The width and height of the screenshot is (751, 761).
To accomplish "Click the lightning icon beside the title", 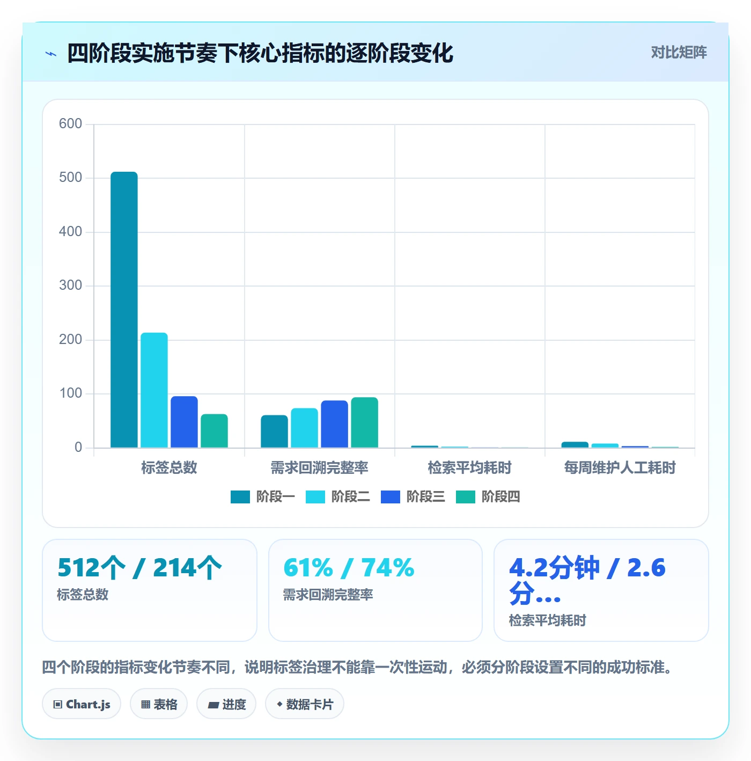I will [51, 54].
